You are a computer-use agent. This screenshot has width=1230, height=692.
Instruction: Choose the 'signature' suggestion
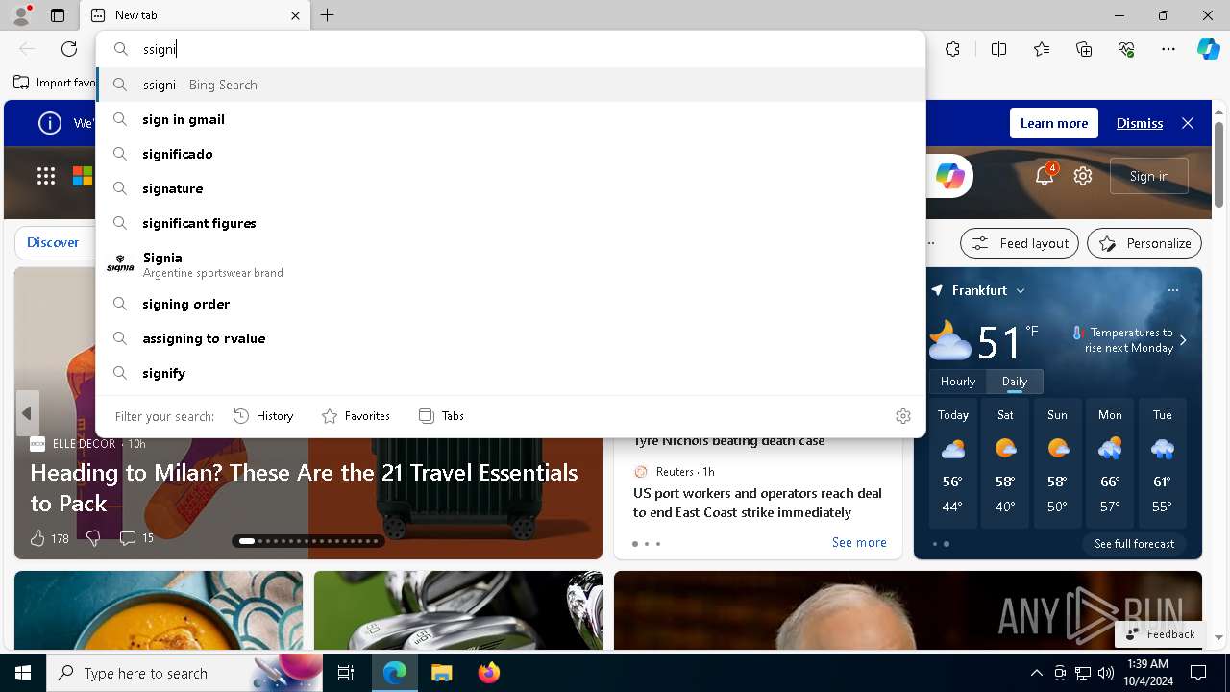pos(511,188)
